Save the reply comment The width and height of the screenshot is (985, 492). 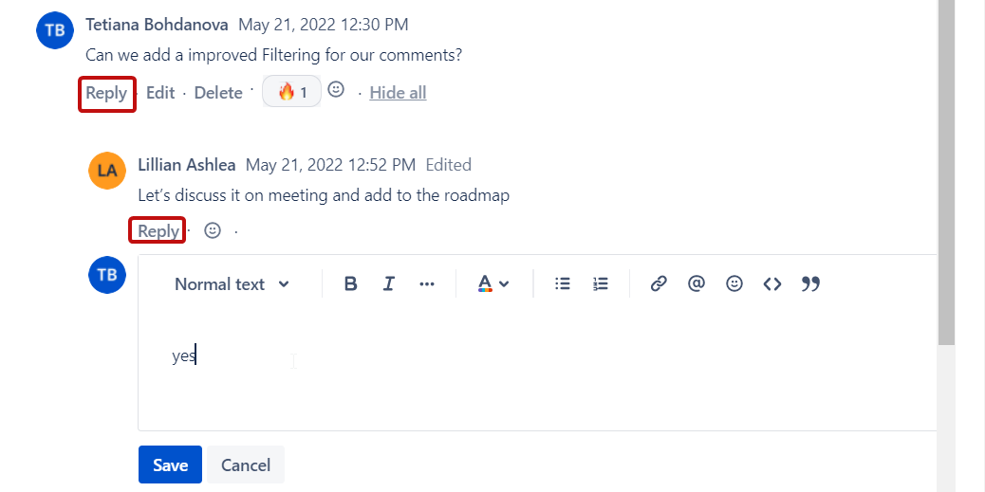click(171, 465)
